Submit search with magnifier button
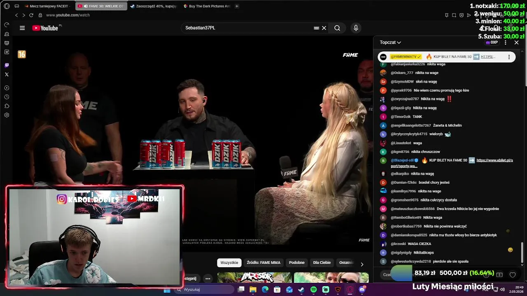 pyautogui.click(x=337, y=28)
